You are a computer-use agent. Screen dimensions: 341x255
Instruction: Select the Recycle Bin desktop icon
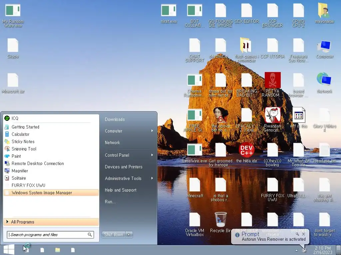point(220,222)
